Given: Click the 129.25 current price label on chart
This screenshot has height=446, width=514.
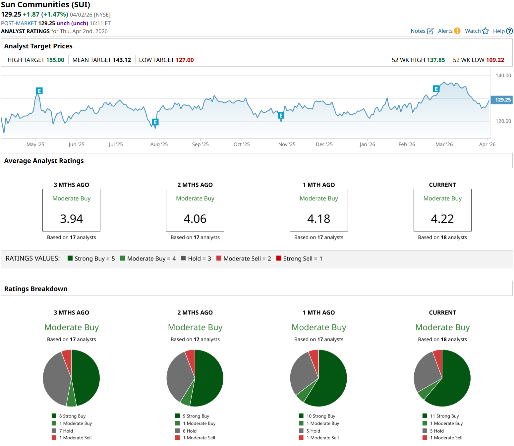Looking at the screenshot, I should pos(502,100).
